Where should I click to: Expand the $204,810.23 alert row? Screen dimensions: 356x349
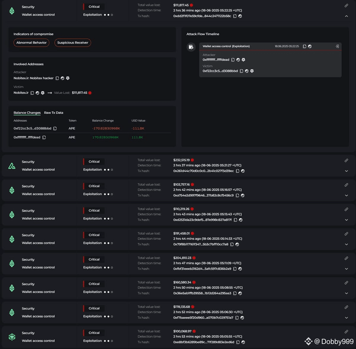(346, 269)
